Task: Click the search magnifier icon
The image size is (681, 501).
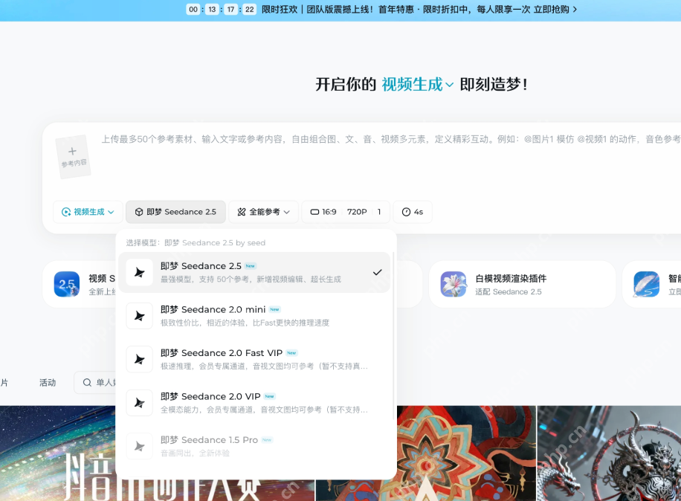Action: coord(87,383)
